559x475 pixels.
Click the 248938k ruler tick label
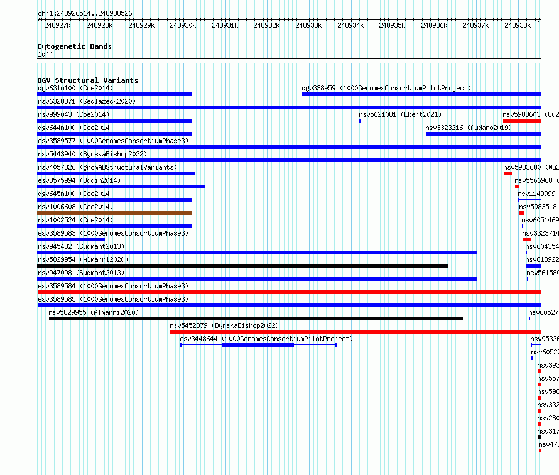pos(518,25)
